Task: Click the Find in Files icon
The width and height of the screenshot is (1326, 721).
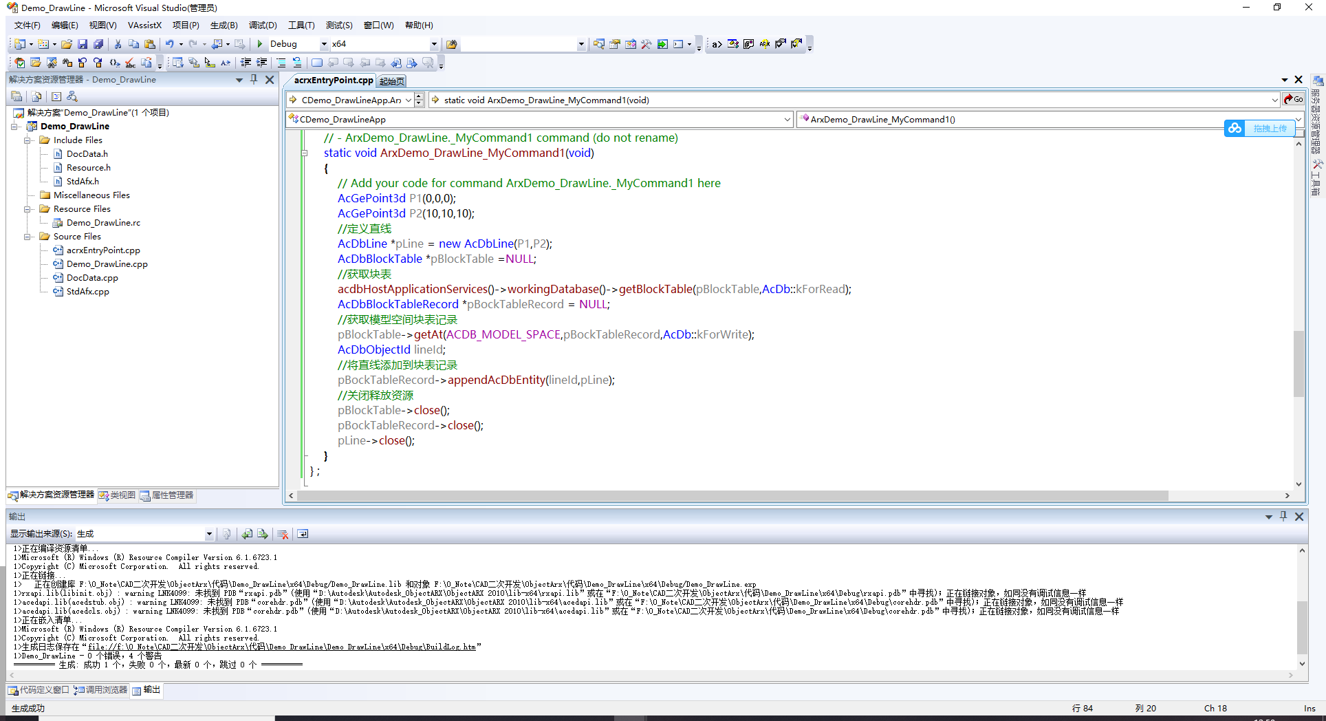Action: click(452, 44)
